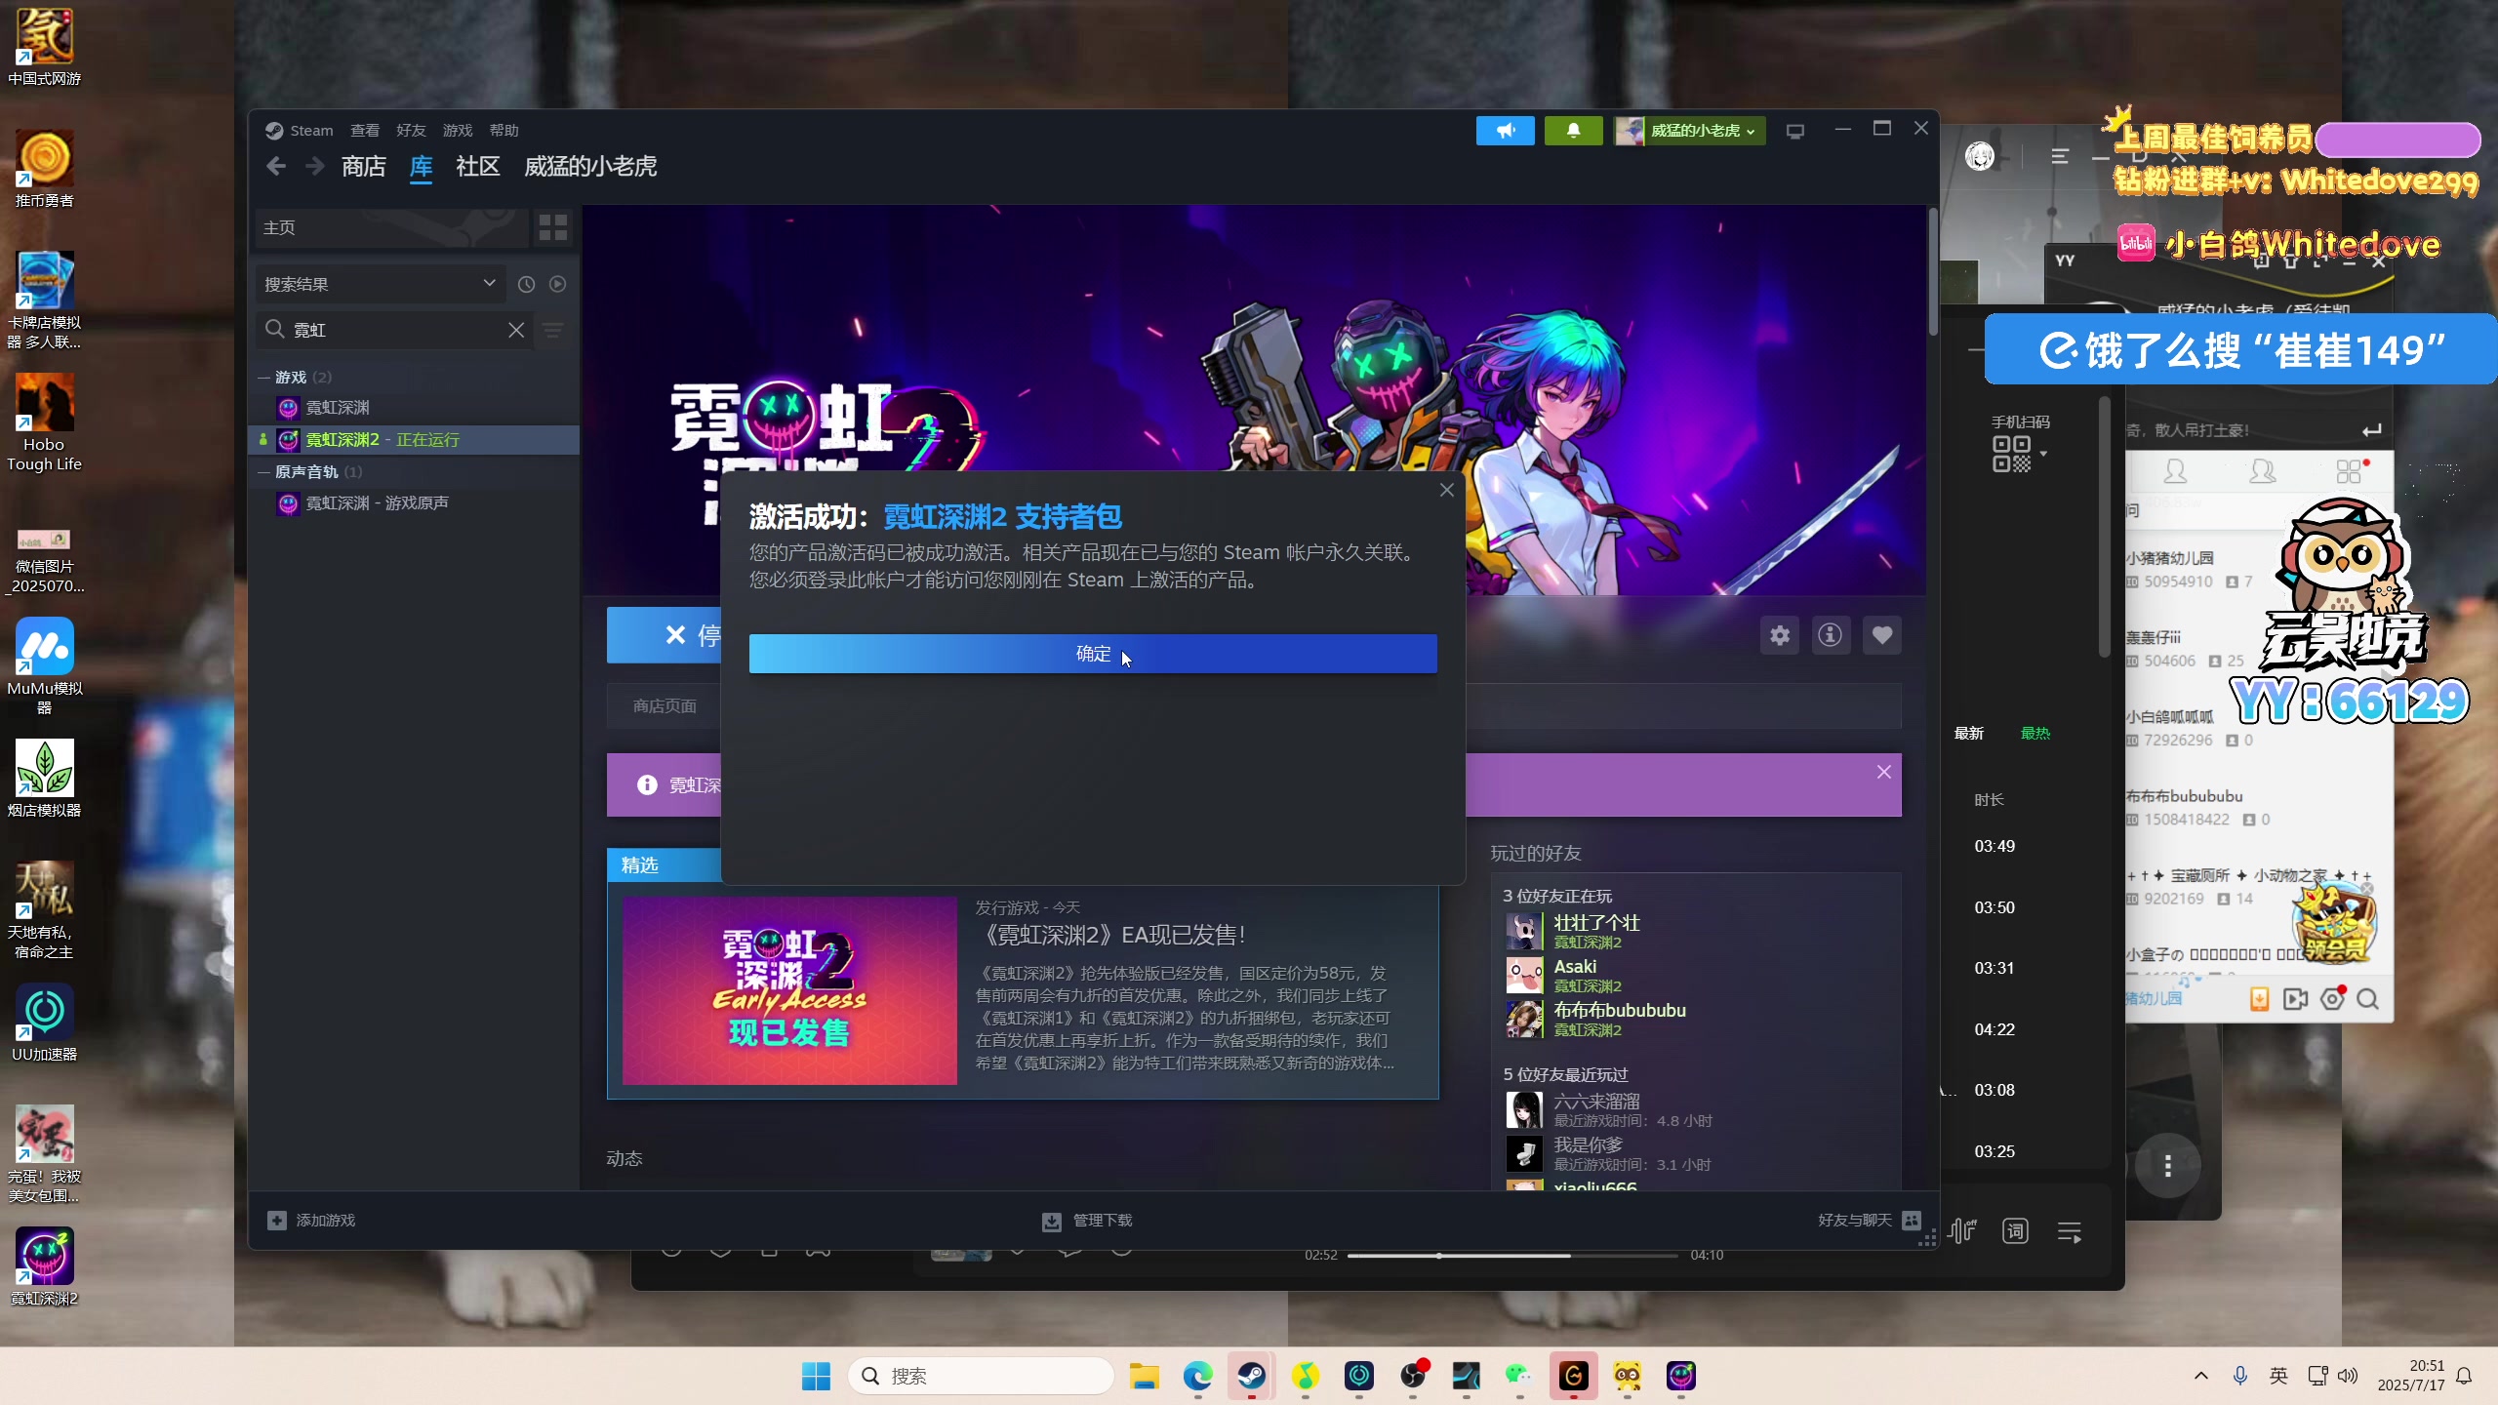The width and height of the screenshot is (2498, 1405).
Task: Open music player sound effect icon
Action: 1962,1231
